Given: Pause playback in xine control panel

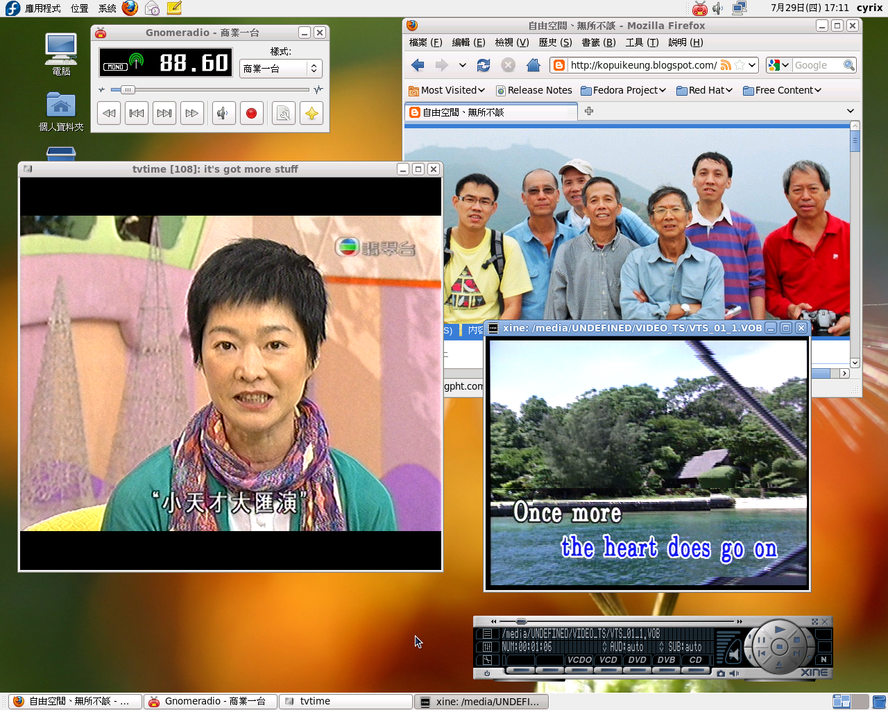Looking at the screenshot, I should click(761, 641).
